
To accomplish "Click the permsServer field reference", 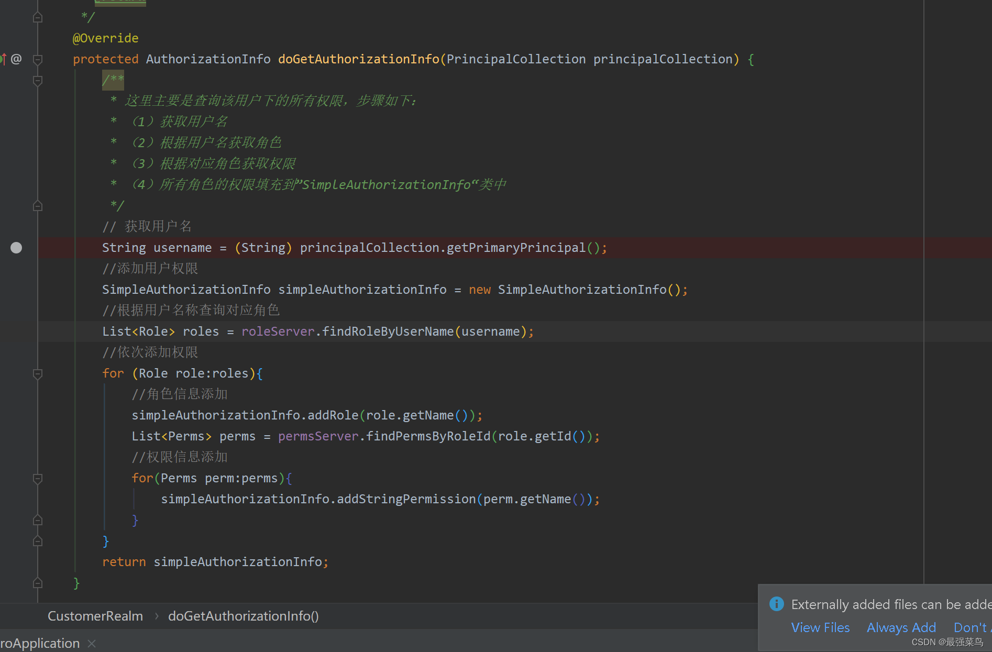I will pyautogui.click(x=318, y=436).
